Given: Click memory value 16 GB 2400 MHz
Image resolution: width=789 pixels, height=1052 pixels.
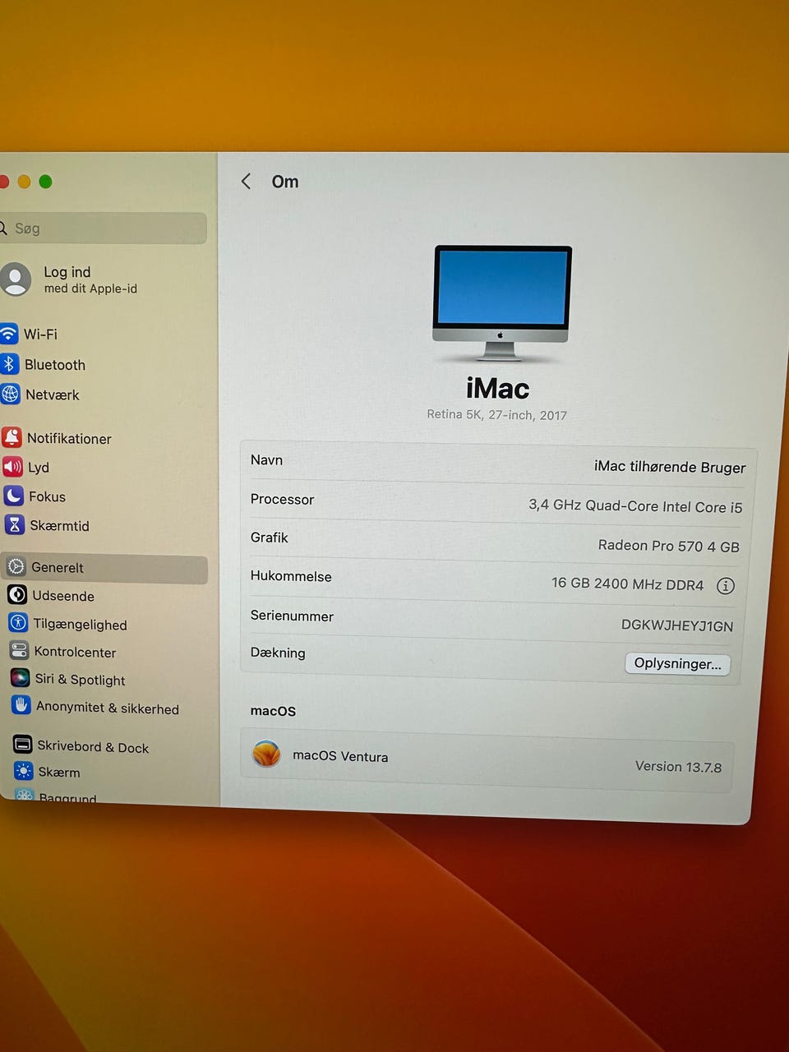Looking at the screenshot, I should (627, 584).
